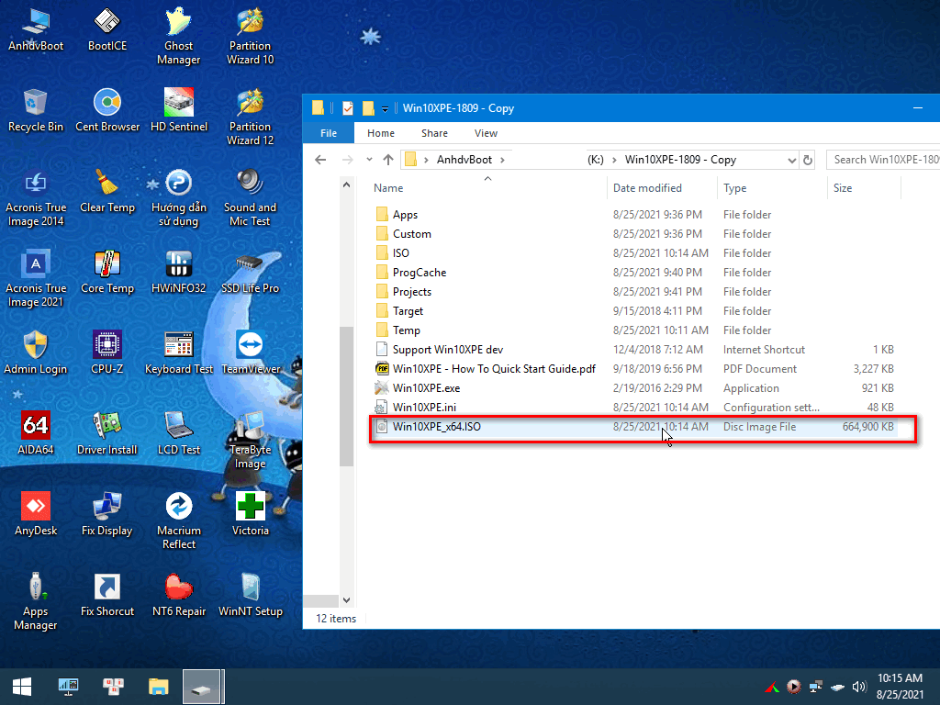
Task: Open Victoria green cross icon
Action: click(x=250, y=515)
